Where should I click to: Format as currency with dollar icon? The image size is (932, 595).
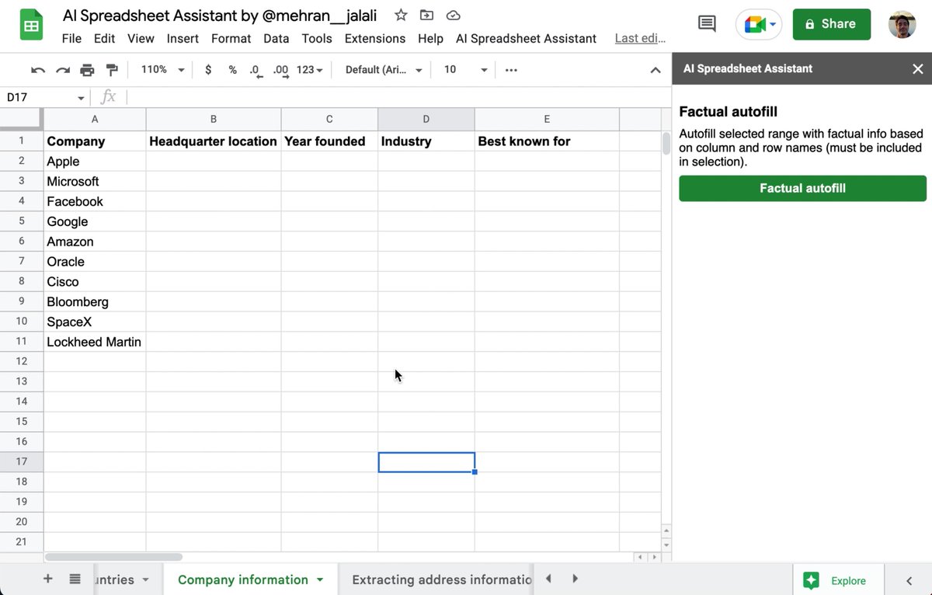tap(208, 70)
